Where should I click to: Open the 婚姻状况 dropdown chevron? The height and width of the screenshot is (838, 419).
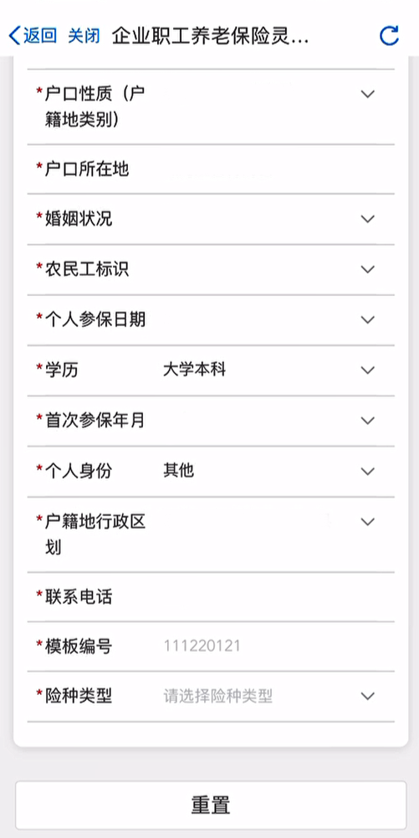[x=368, y=219]
